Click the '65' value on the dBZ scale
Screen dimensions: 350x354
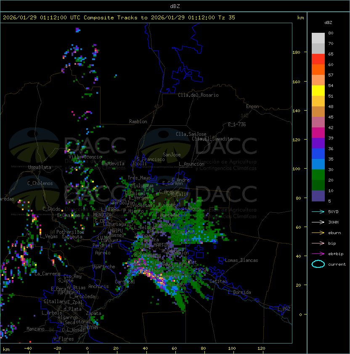331,54
